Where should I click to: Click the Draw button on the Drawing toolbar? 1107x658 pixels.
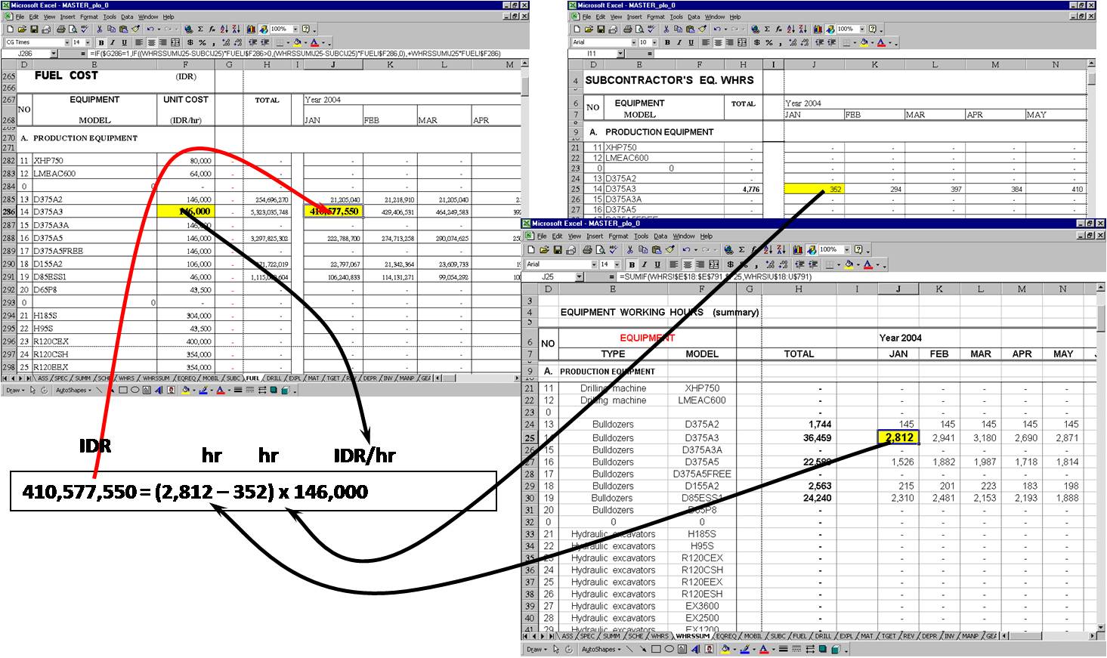click(14, 391)
